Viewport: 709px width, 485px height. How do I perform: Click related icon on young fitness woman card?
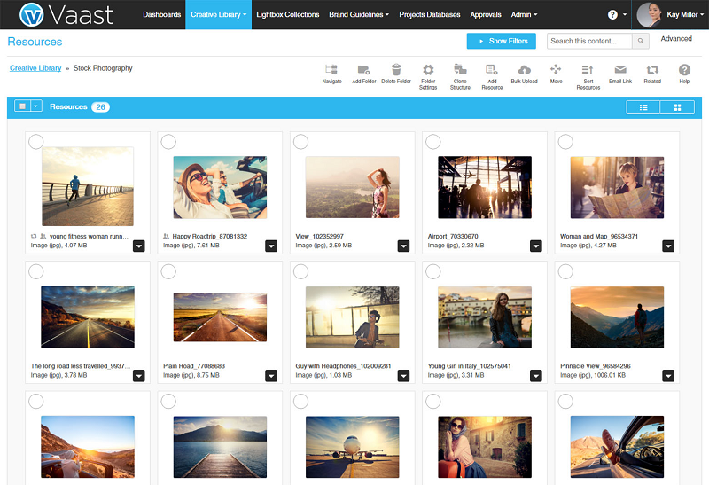pos(34,236)
